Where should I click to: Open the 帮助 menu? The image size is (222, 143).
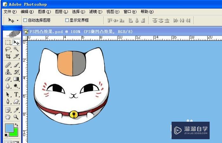point(147,12)
